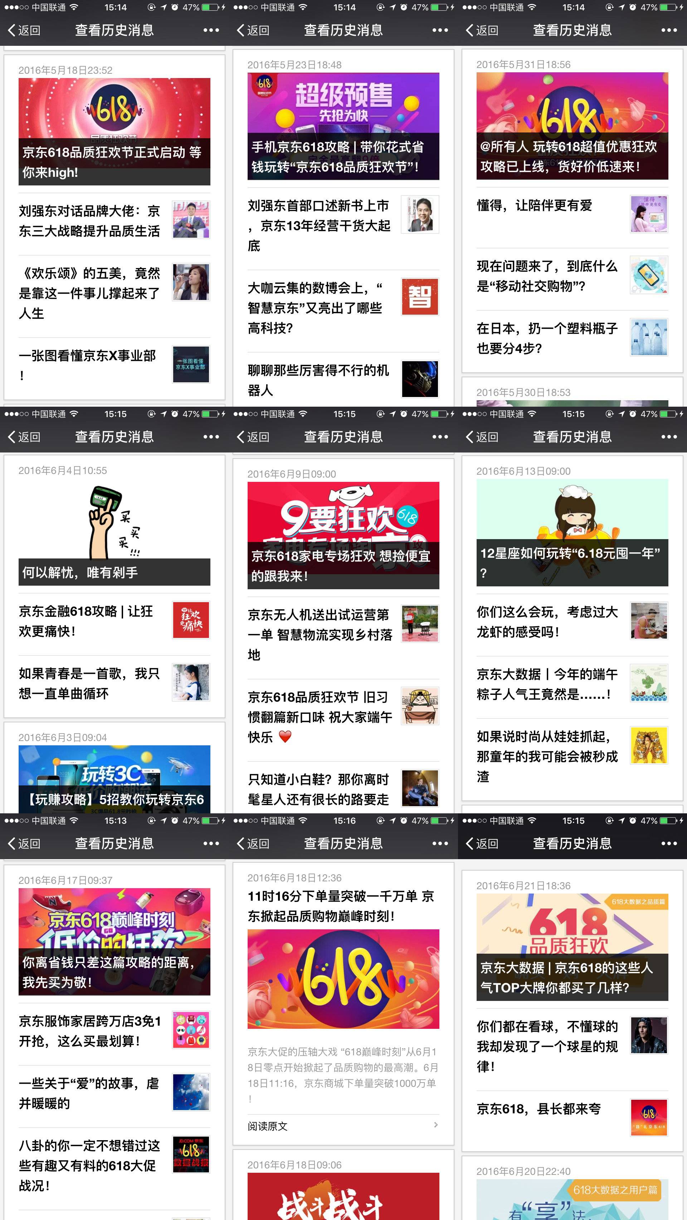Screen dimensions: 687x1220
Task: Open @所有人 玩转618超值优惠狂欢 banner
Action: [x=572, y=126]
